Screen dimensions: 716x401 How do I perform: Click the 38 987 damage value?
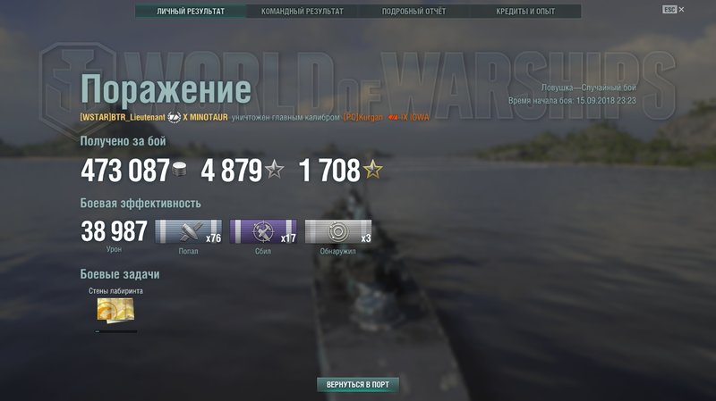[x=115, y=231]
